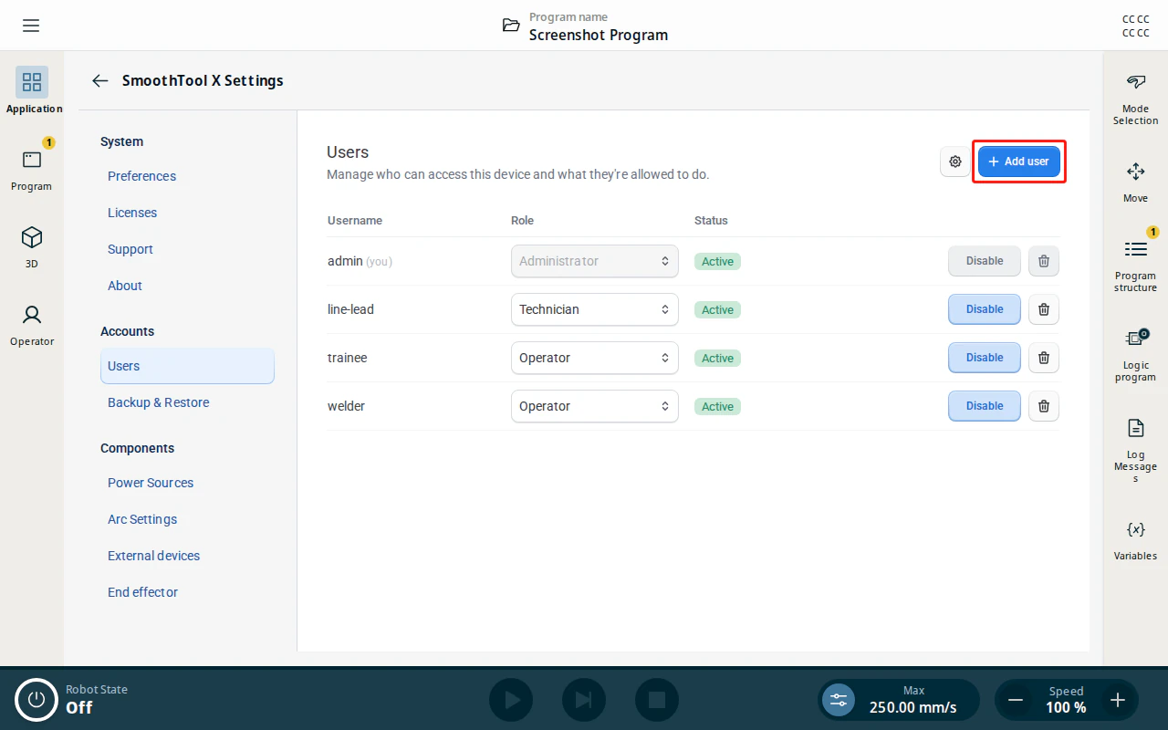This screenshot has height=730, width=1168.
Task: View Log Messages
Action: (x=1135, y=450)
